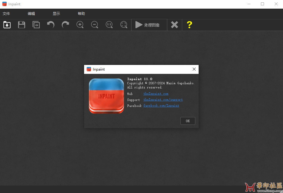
Task: Visit the facebook.com/Inpaint link
Action: coord(161,106)
